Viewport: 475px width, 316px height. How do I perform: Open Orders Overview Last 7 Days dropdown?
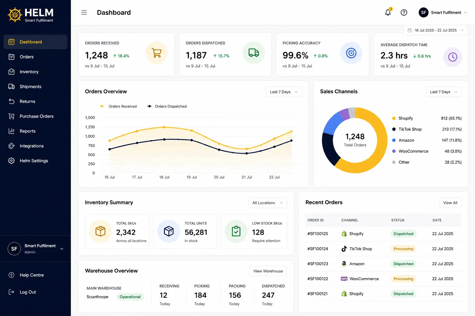[284, 92]
